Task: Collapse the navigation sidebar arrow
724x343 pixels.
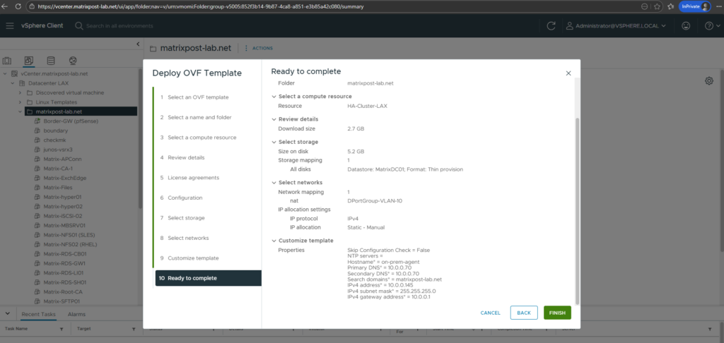Action: tap(138, 44)
